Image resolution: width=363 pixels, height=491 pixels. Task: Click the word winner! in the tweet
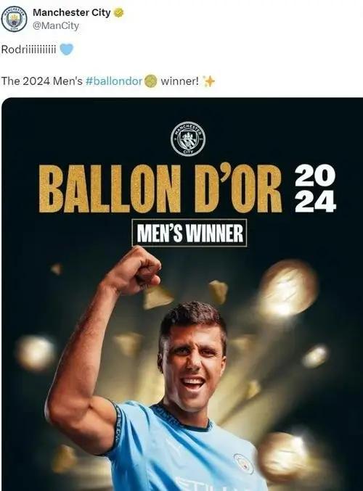point(179,81)
